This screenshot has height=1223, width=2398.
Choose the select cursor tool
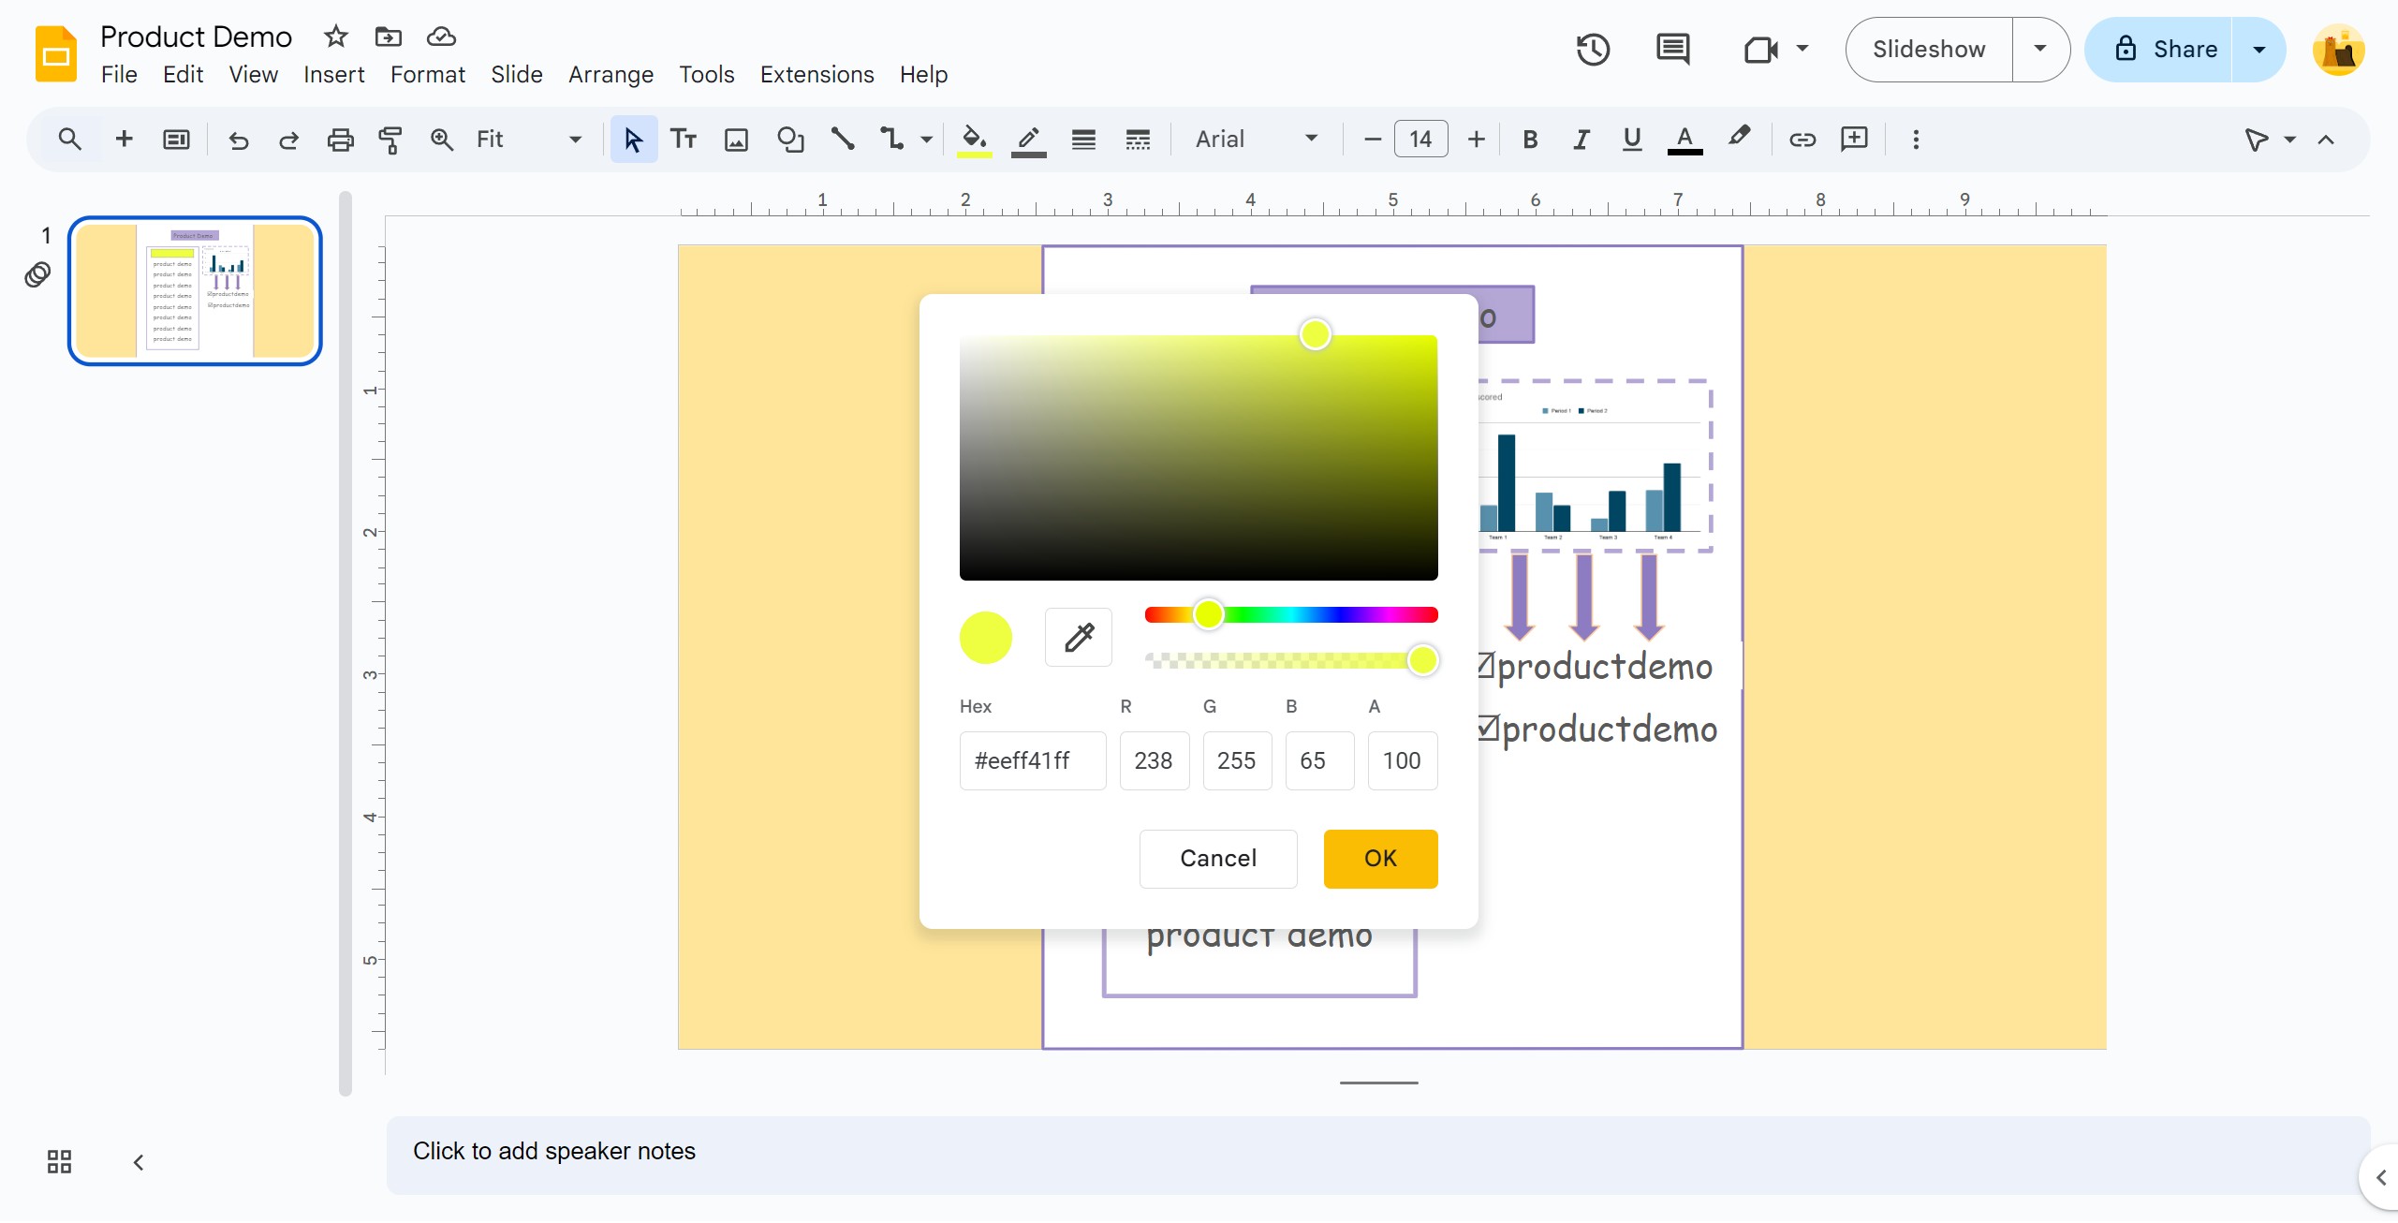click(633, 140)
